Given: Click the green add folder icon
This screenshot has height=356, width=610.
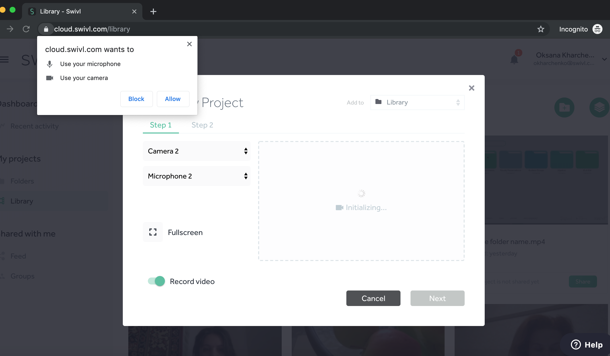Looking at the screenshot, I should coord(564,107).
